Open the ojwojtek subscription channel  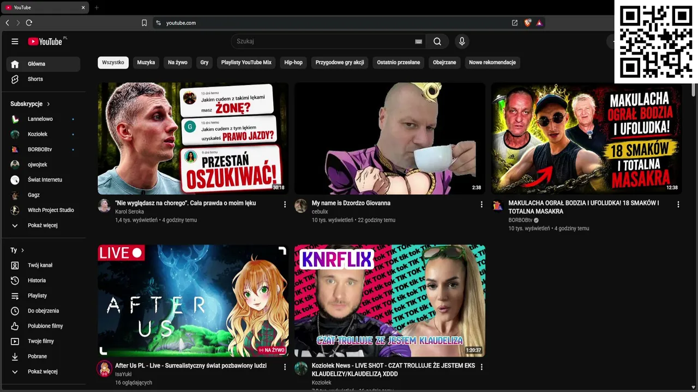[x=43, y=164]
